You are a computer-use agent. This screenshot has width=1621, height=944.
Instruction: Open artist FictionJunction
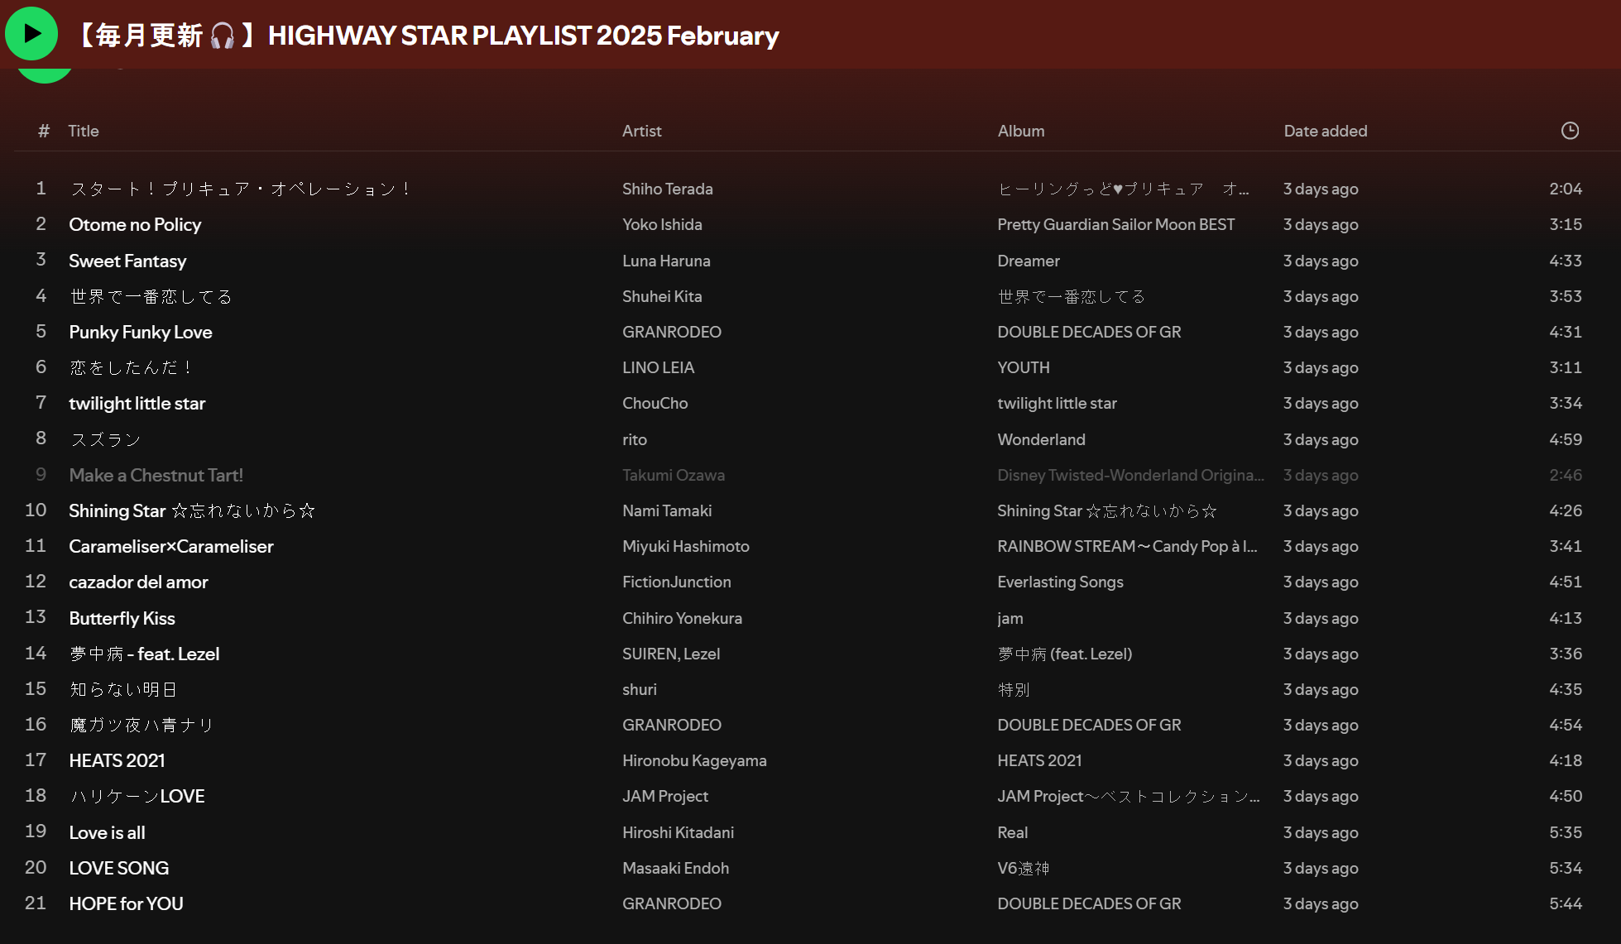[676, 582]
